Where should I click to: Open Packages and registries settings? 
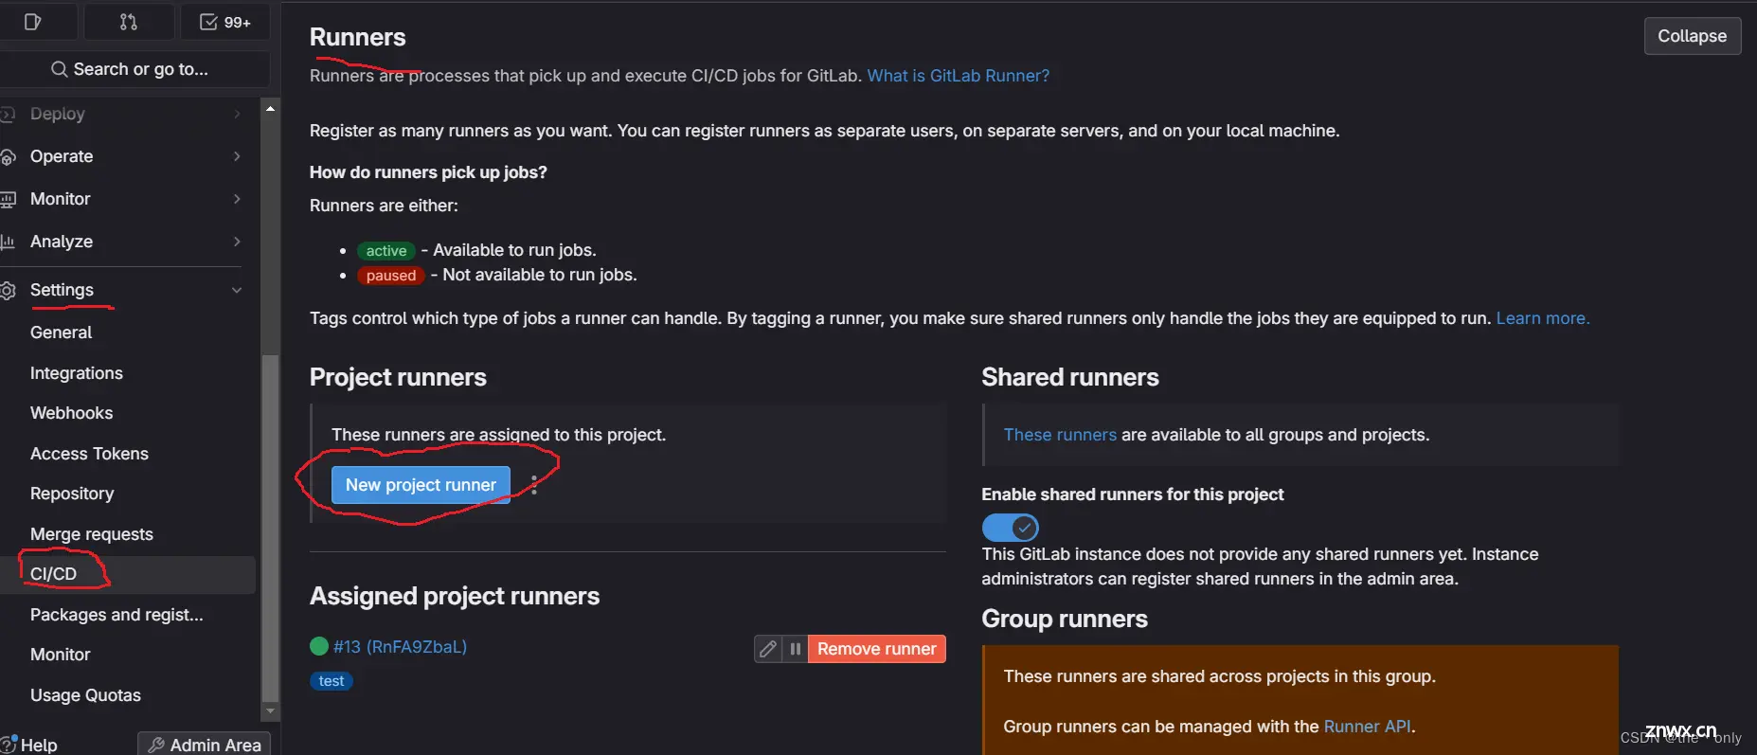[x=117, y=615]
